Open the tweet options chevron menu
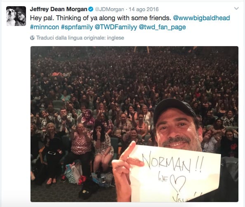 pyautogui.click(x=236, y=8)
